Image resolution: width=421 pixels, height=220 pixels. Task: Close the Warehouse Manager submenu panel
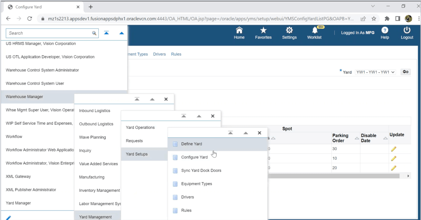pyautogui.click(x=166, y=99)
